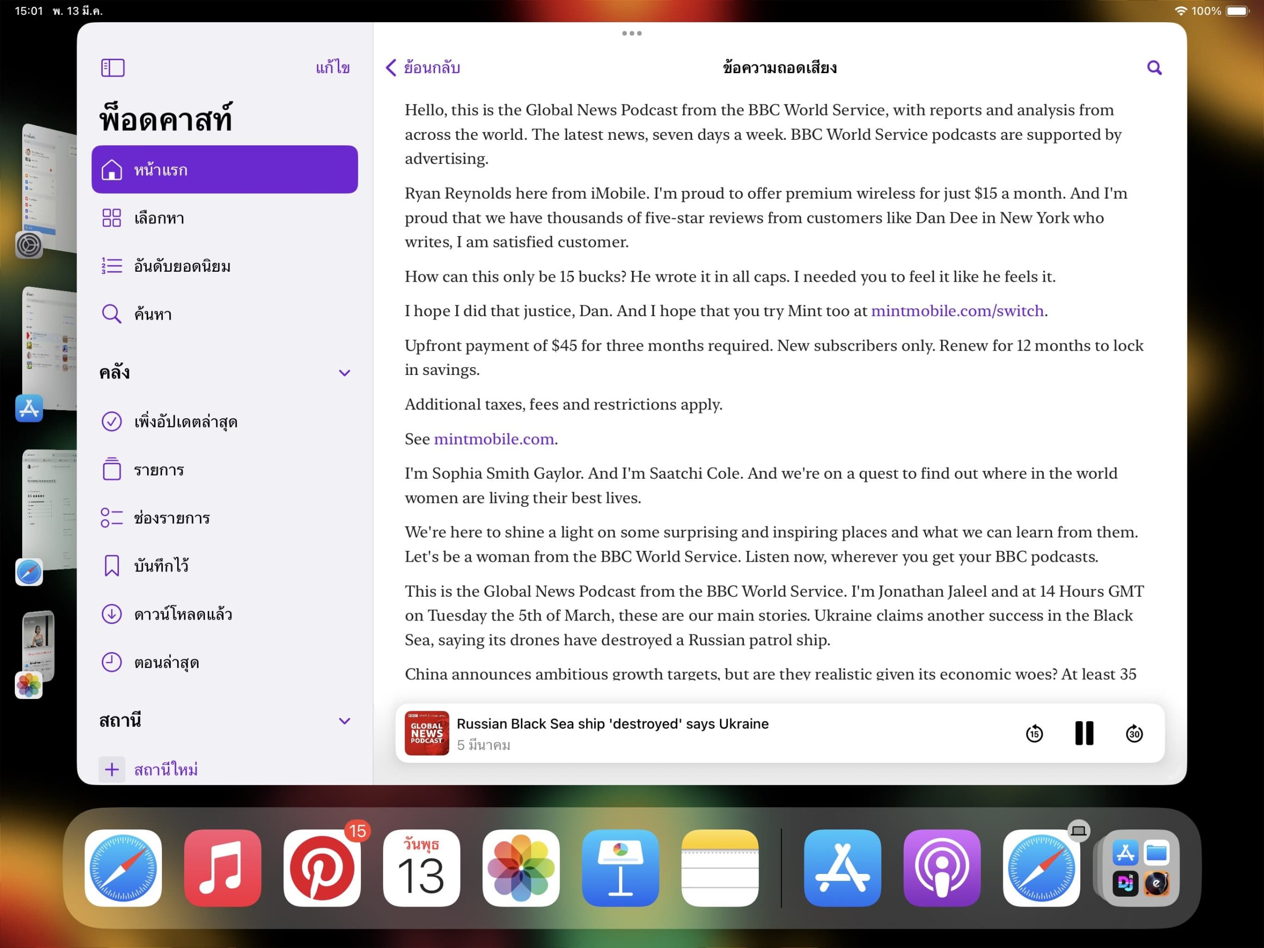Screen dimensions: 1264x948
Task: Open the mintmobile.com/switch link
Action: point(957,310)
